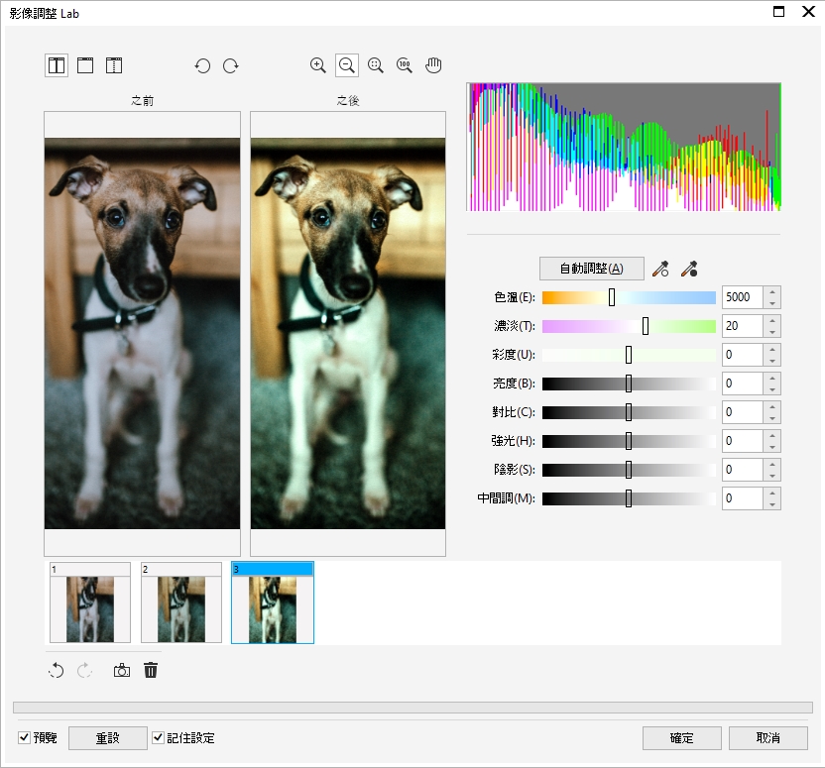The image size is (825, 768).
Task: Rotate image counterclockwise
Action: pos(202,66)
